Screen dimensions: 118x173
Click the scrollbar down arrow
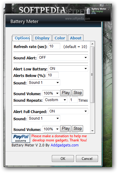pos(92,131)
